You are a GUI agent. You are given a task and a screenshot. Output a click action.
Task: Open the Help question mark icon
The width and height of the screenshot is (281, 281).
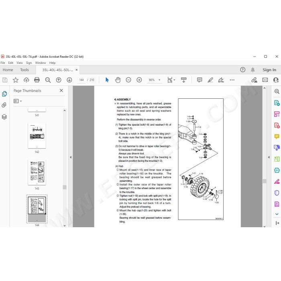click(242, 70)
